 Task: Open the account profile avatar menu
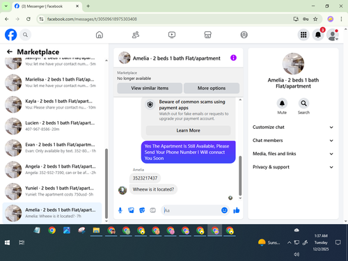[333, 35]
